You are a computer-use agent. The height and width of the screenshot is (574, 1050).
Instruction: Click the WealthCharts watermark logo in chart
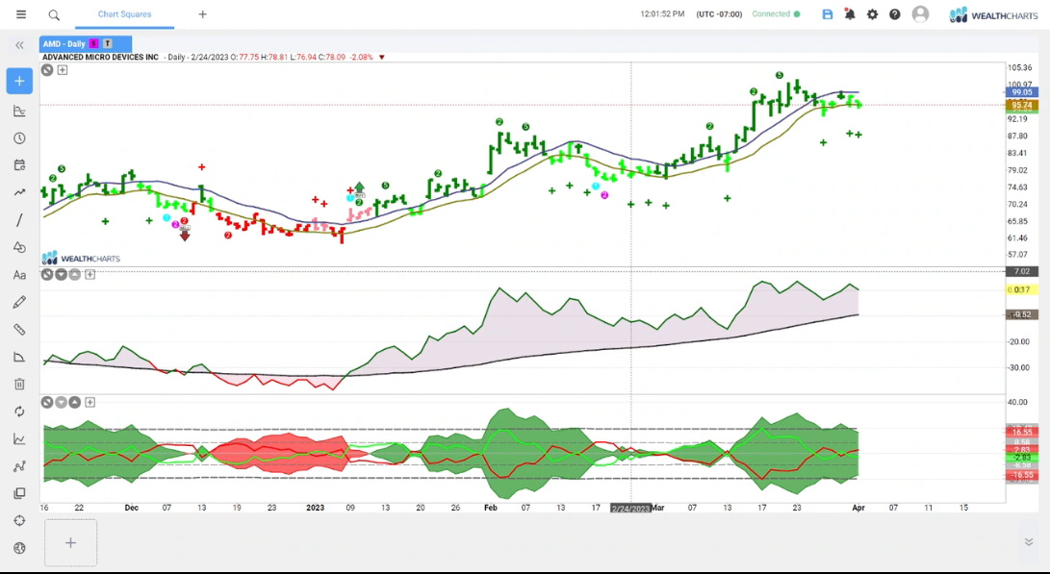click(81, 259)
